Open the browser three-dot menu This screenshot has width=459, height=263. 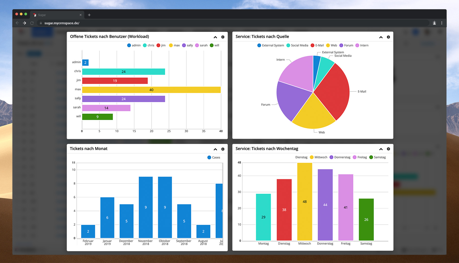click(x=442, y=23)
